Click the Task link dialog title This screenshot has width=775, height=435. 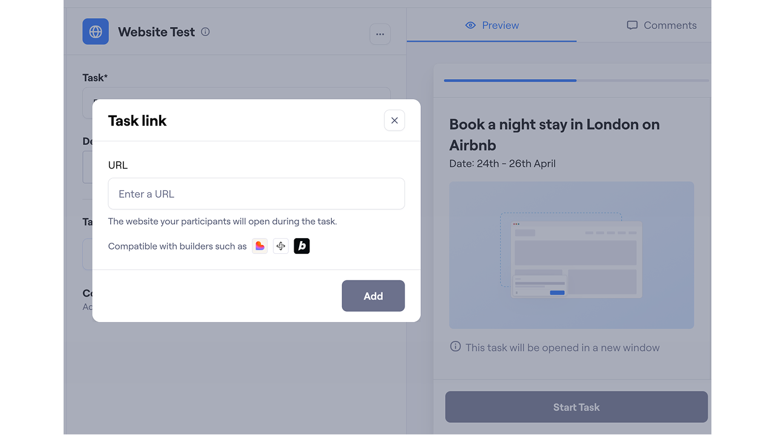coord(137,121)
